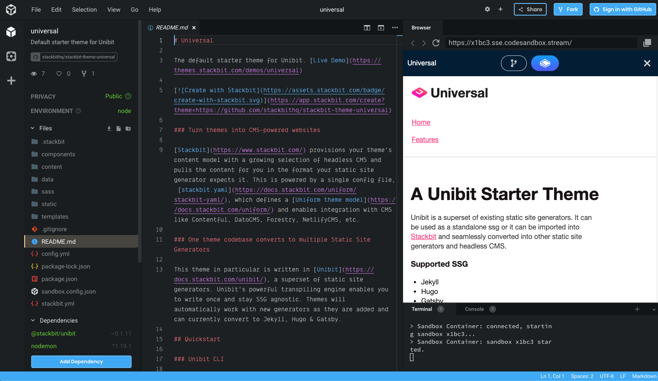Click the branch icon button in Universal banner

514,63
